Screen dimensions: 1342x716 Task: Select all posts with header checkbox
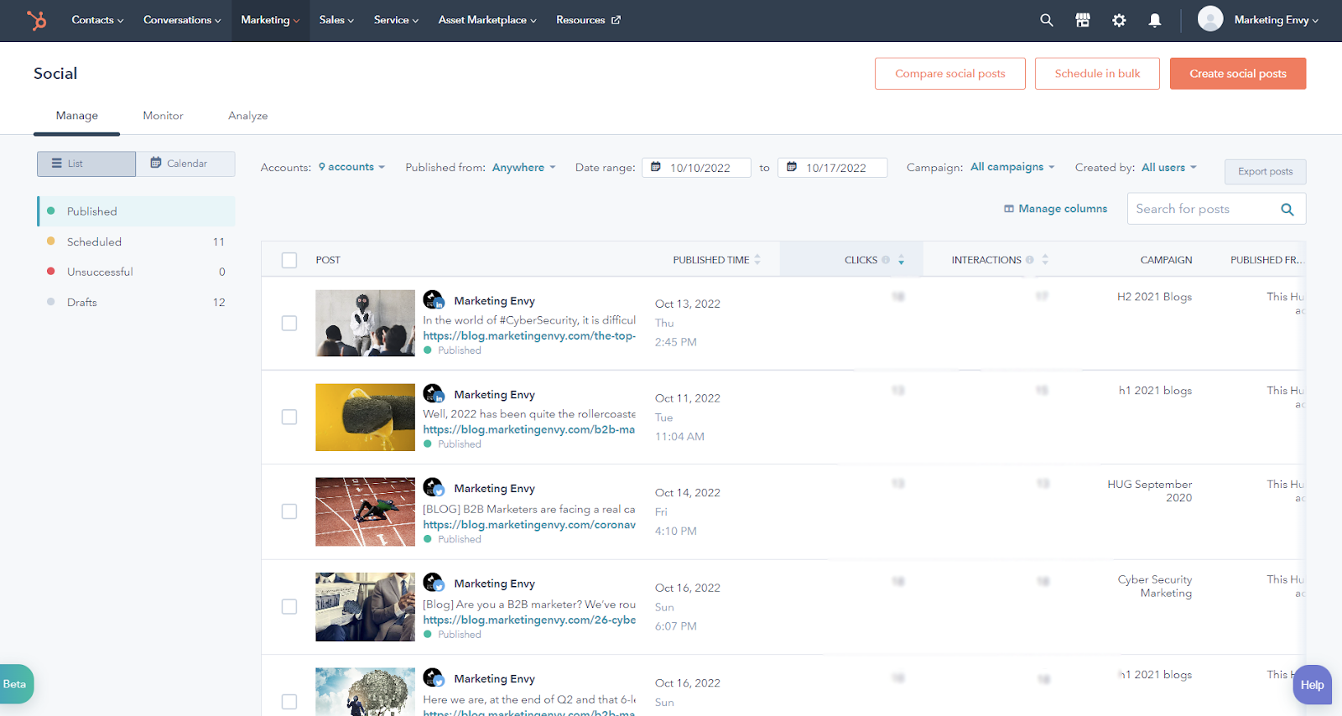[289, 260]
